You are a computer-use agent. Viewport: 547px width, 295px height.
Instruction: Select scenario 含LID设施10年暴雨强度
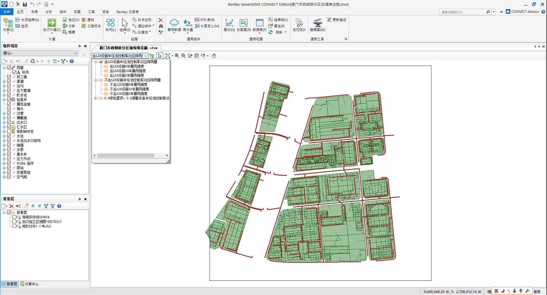click(128, 71)
